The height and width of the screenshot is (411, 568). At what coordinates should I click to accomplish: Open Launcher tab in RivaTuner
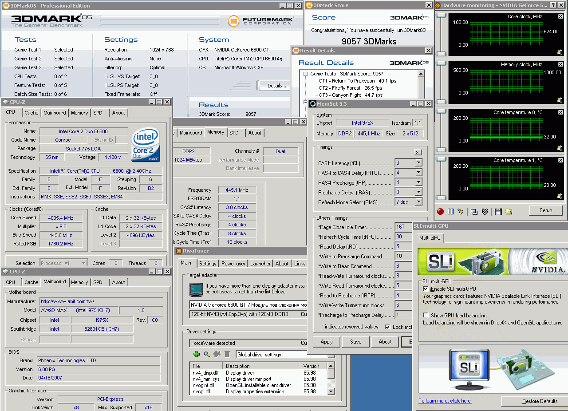260,263
